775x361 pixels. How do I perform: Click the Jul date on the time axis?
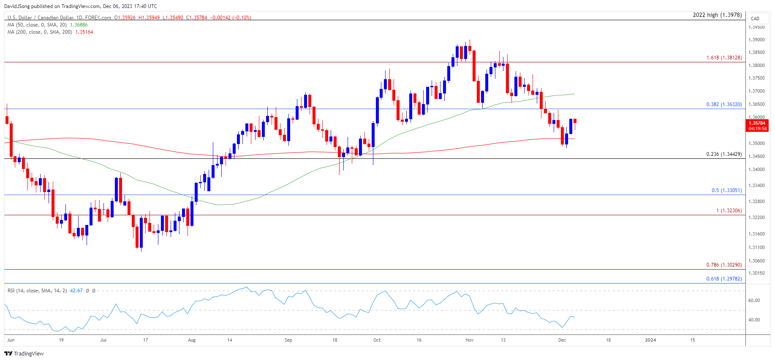tap(103, 340)
